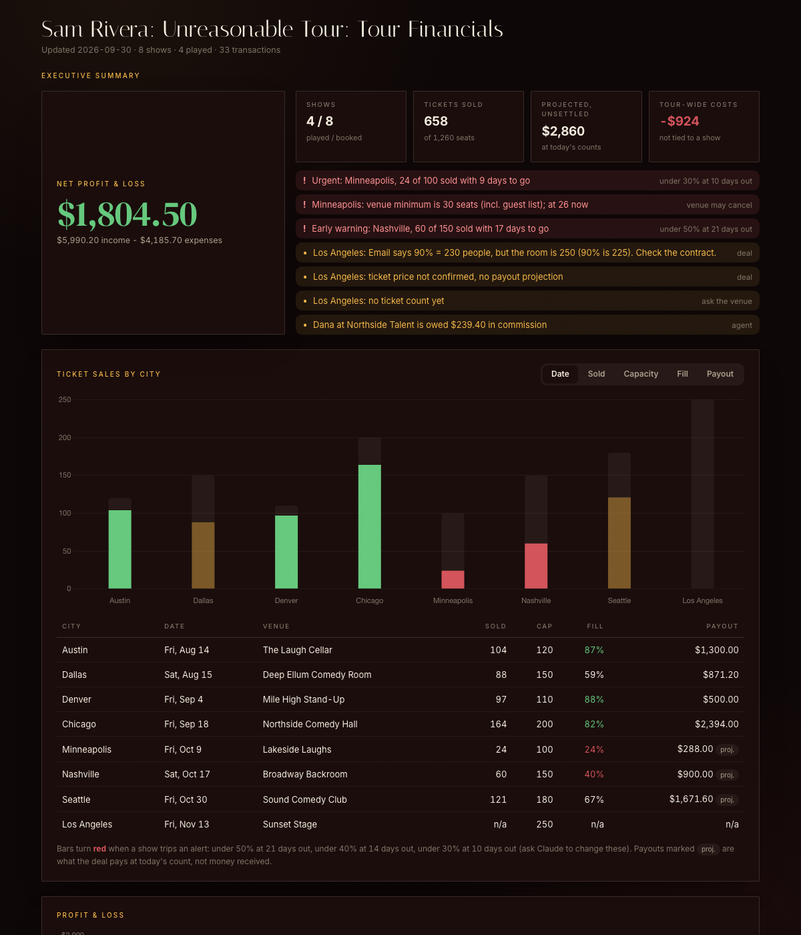This screenshot has height=935, width=801.
Task: Click the DATE column header
Action: point(174,626)
